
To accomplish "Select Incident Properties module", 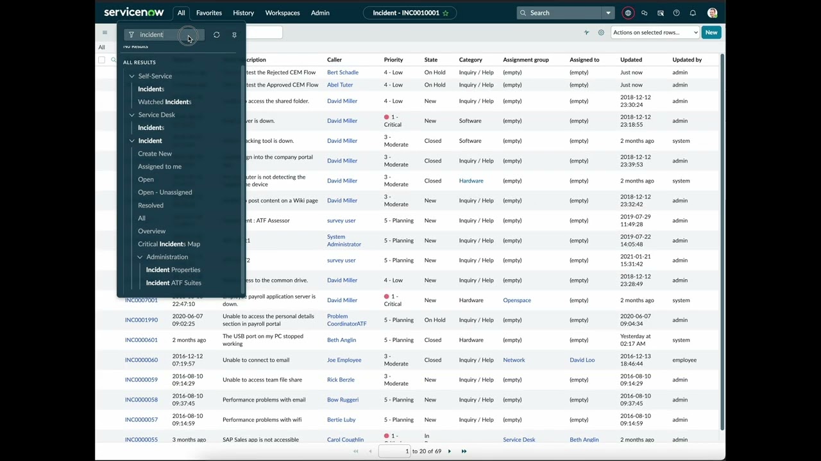I will [x=173, y=270].
